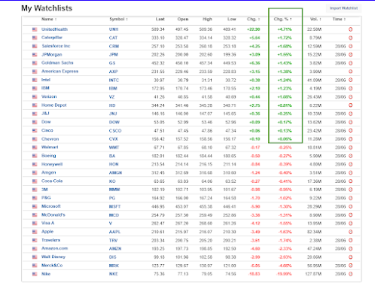This screenshot has height=289, width=375.
Task: Click the clock icon in UnitedHealth row
Action: click(x=351, y=29)
